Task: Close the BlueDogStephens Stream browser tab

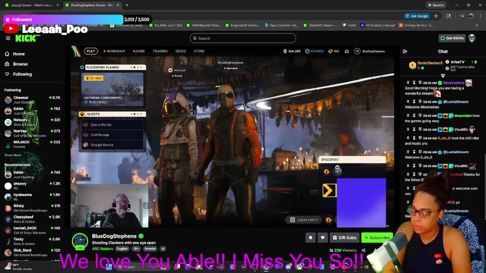Action: click(118, 5)
